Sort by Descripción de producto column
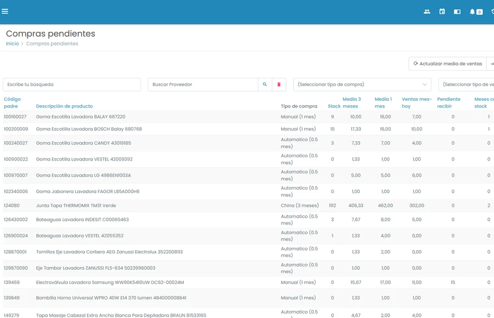This screenshot has width=494, height=318. pos(64,106)
